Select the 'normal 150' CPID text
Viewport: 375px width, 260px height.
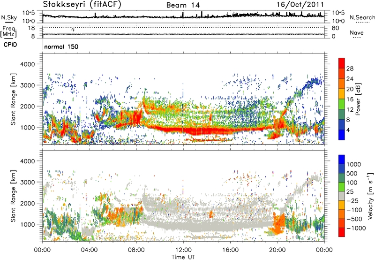(x=61, y=46)
